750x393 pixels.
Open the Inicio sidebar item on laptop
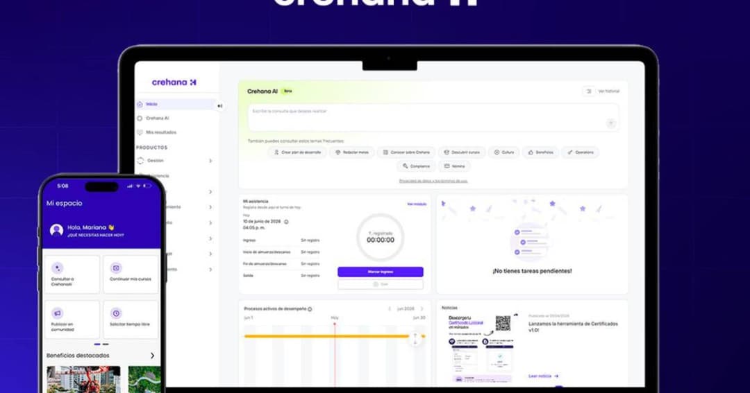pyautogui.click(x=176, y=104)
